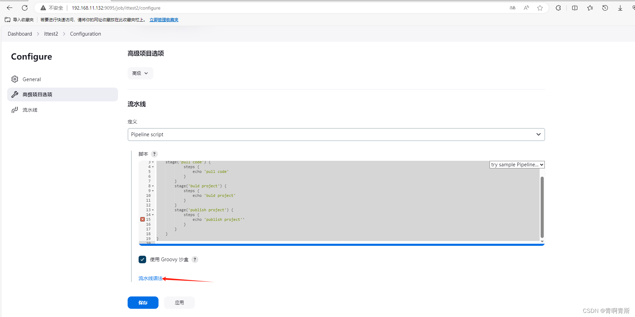The height and width of the screenshot is (317, 635).
Task: Open try sample Pipeline dropdown
Action: point(517,165)
